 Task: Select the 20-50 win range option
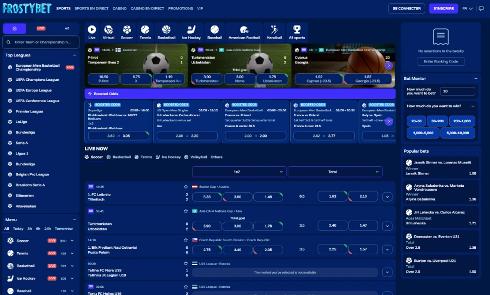tap(416, 121)
